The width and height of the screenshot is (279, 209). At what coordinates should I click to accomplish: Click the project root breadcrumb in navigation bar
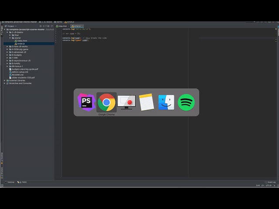pyautogui.click(x=19, y=22)
